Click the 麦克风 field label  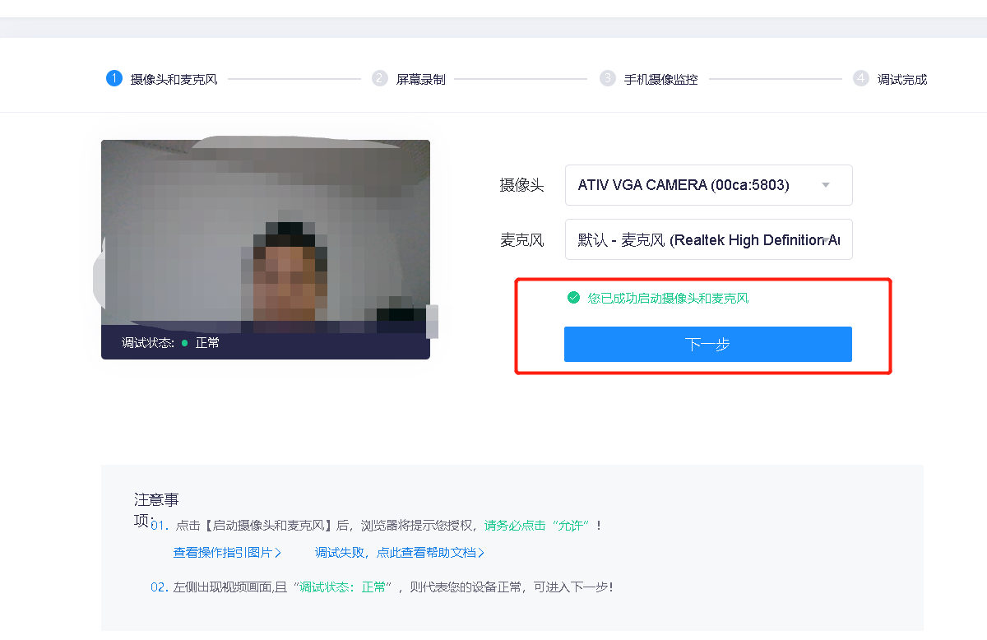(521, 239)
